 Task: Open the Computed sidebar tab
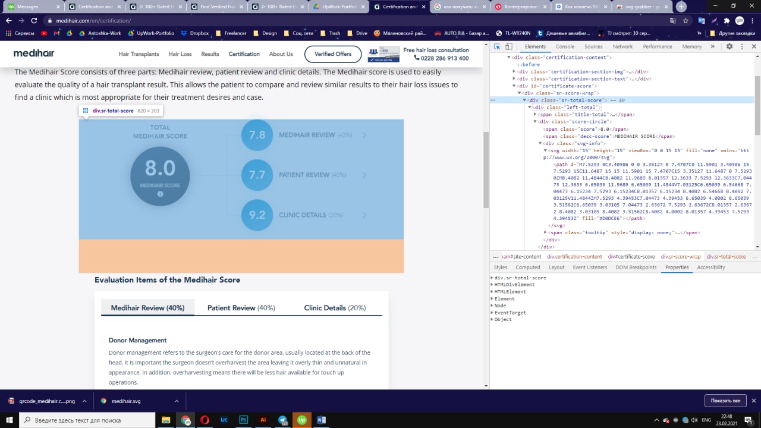[528, 267]
